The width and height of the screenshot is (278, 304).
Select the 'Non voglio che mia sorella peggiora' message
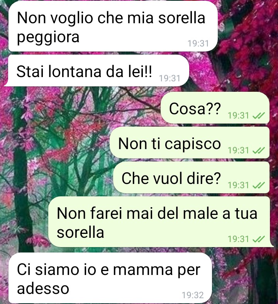[x=113, y=26]
